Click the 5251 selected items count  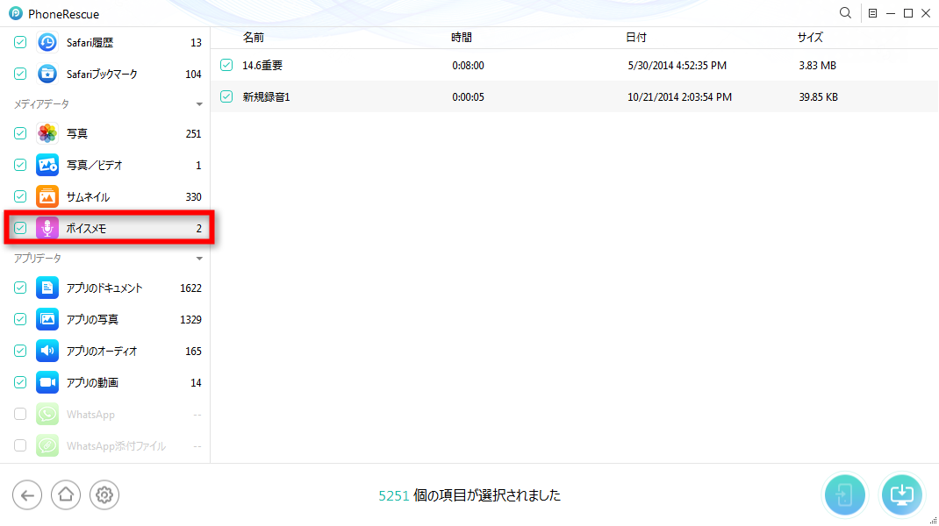click(393, 495)
